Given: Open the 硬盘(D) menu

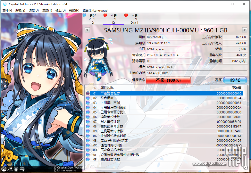Looking at the screenshot, I should (61, 11).
